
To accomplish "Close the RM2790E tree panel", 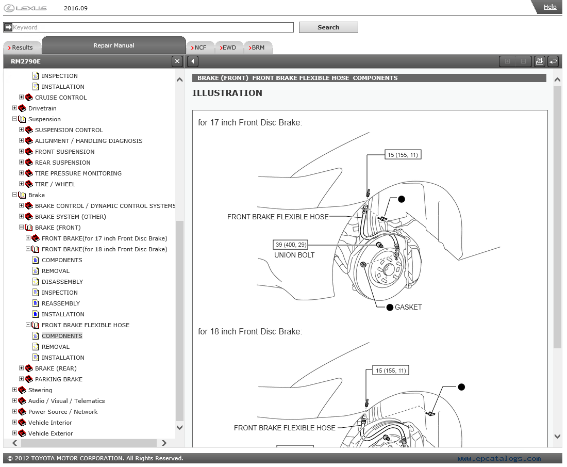I will point(177,61).
